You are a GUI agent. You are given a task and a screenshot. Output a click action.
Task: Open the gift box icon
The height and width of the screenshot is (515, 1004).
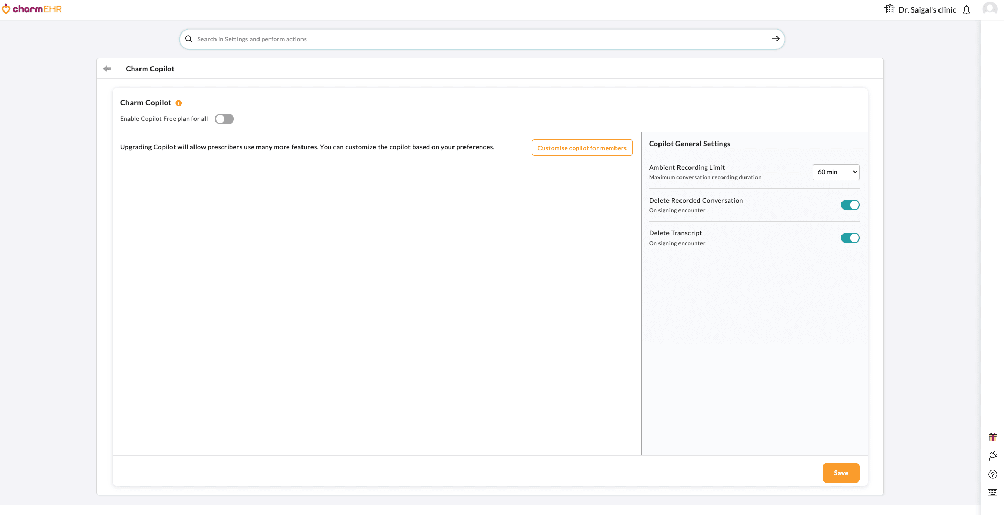992,437
